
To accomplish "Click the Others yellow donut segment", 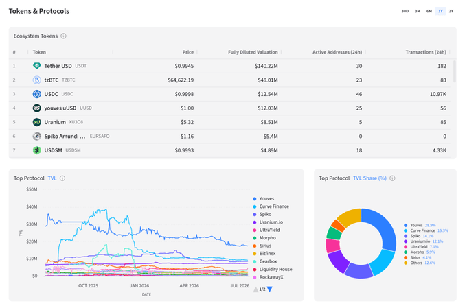I will coord(350,217).
